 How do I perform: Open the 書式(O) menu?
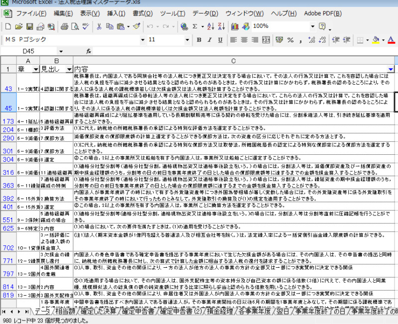pyautogui.click(x=143, y=13)
